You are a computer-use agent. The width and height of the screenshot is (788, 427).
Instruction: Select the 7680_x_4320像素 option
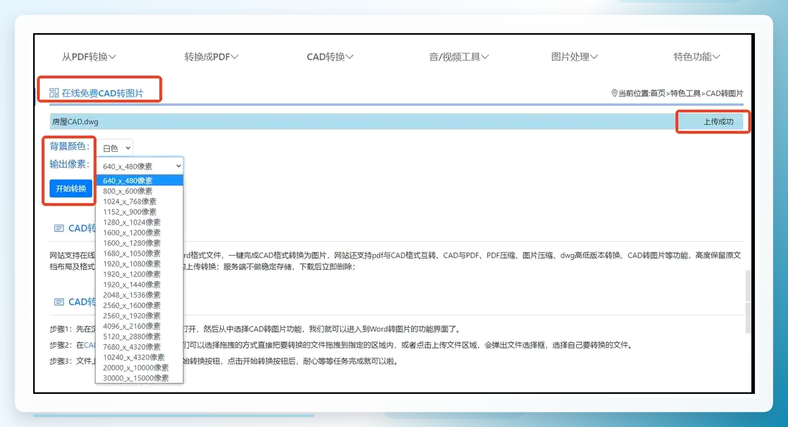point(139,347)
